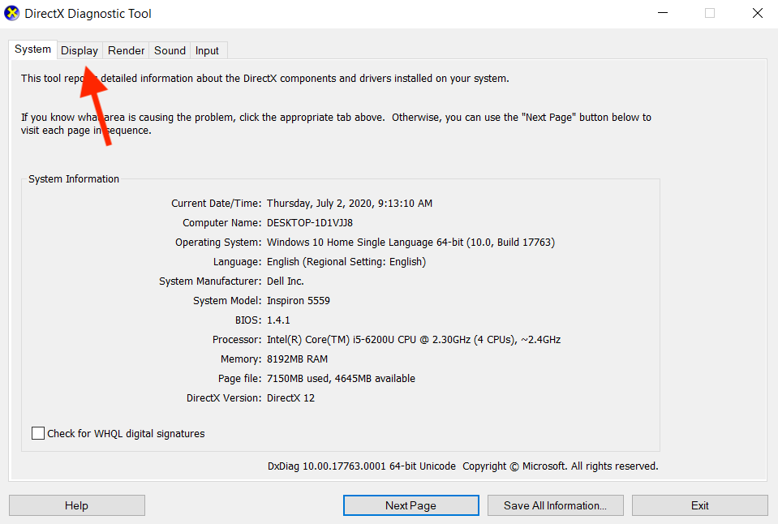The width and height of the screenshot is (778, 524).
Task: Click the DirectX Version label
Action: [224, 398]
